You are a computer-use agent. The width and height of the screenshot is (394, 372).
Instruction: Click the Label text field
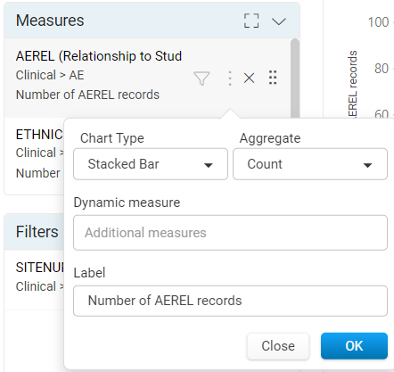click(230, 301)
